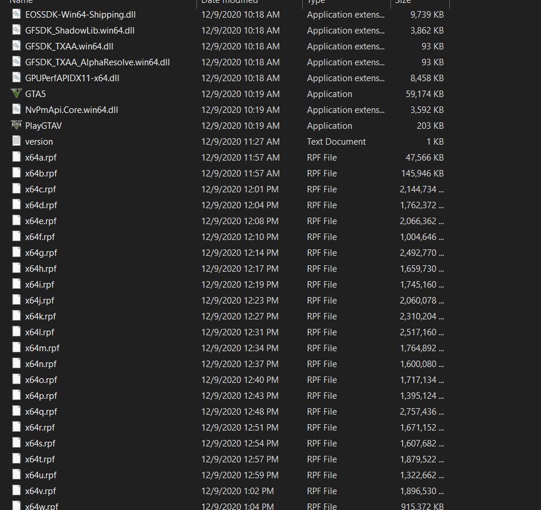Select the file name x64t.rpf

[40, 459]
